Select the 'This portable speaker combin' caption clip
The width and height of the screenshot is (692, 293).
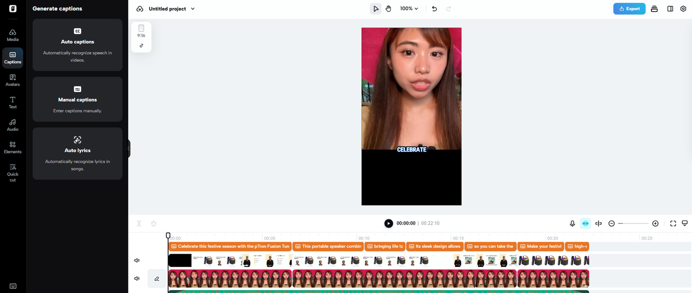tap(328, 247)
